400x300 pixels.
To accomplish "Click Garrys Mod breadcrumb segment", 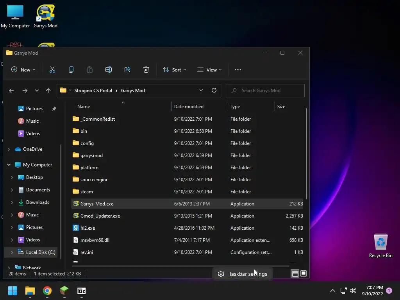I will click(x=133, y=91).
